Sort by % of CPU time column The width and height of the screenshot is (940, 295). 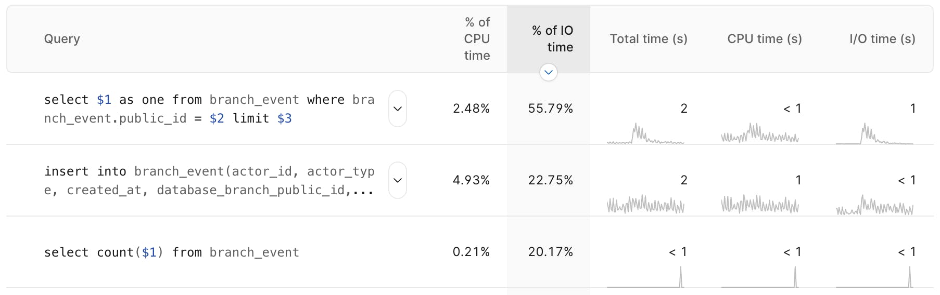tap(477, 39)
